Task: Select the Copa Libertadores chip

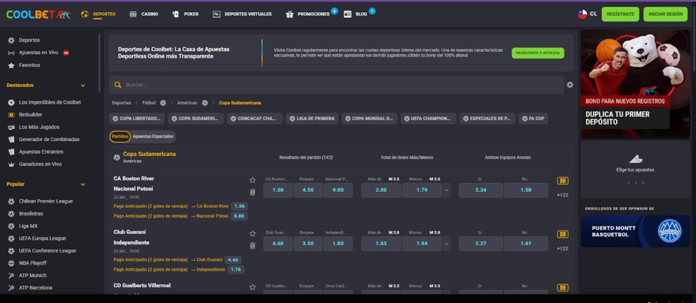Action: 137,119
